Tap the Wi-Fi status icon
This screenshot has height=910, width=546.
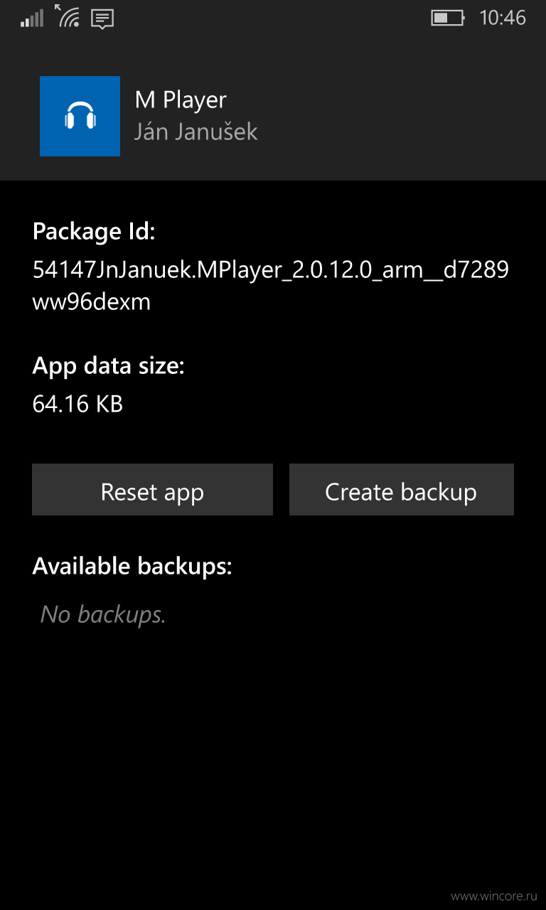point(68,16)
